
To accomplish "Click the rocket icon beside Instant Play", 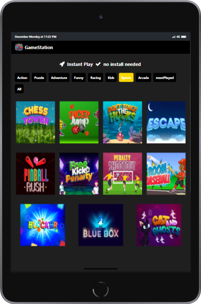I will pos(62,64).
